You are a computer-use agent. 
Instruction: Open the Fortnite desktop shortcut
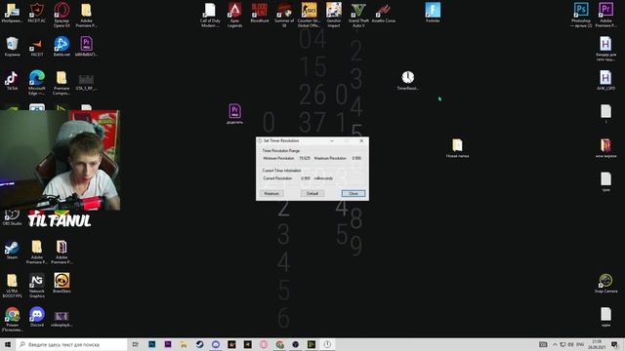(x=433, y=13)
